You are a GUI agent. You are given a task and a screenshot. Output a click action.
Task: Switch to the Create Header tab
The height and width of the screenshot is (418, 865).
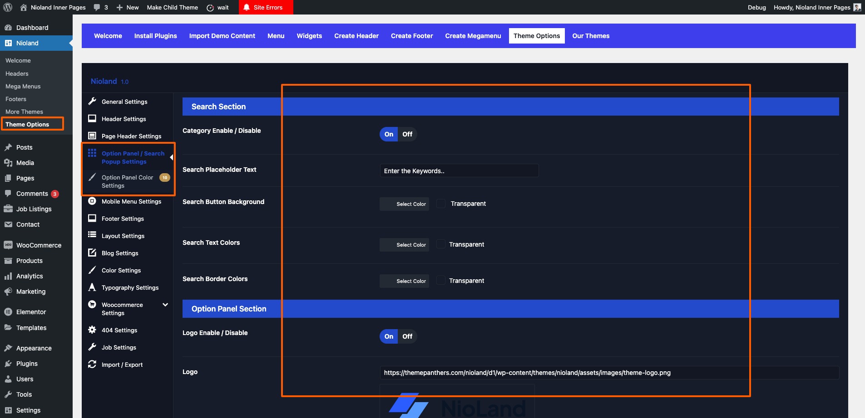pyautogui.click(x=356, y=36)
